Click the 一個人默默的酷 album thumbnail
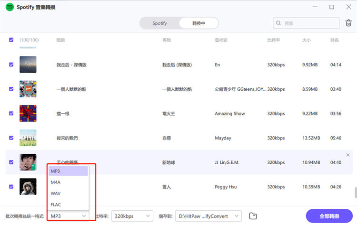Image resolution: width=357 pixels, height=225 pixels. [x=28, y=89]
